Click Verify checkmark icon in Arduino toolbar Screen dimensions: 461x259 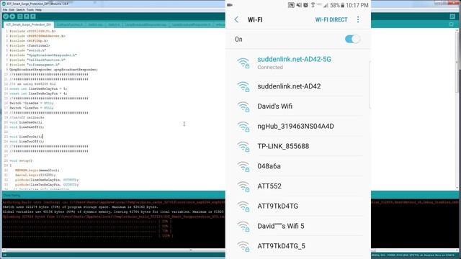coord(6,17)
